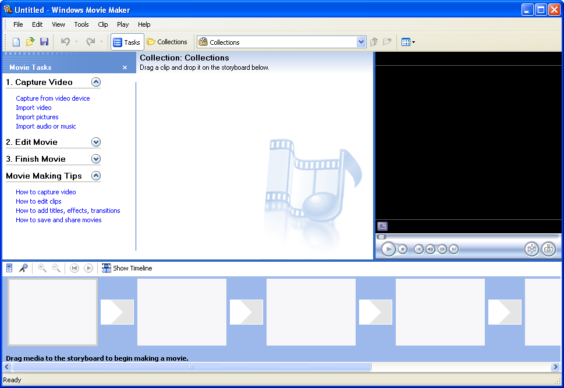Toggle the Tasks pane button
564x388 pixels.
[x=127, y=42]
